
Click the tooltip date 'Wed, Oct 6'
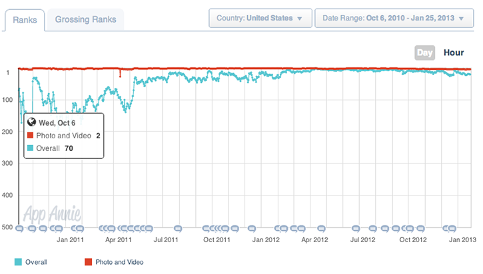[x=57, y=123]
